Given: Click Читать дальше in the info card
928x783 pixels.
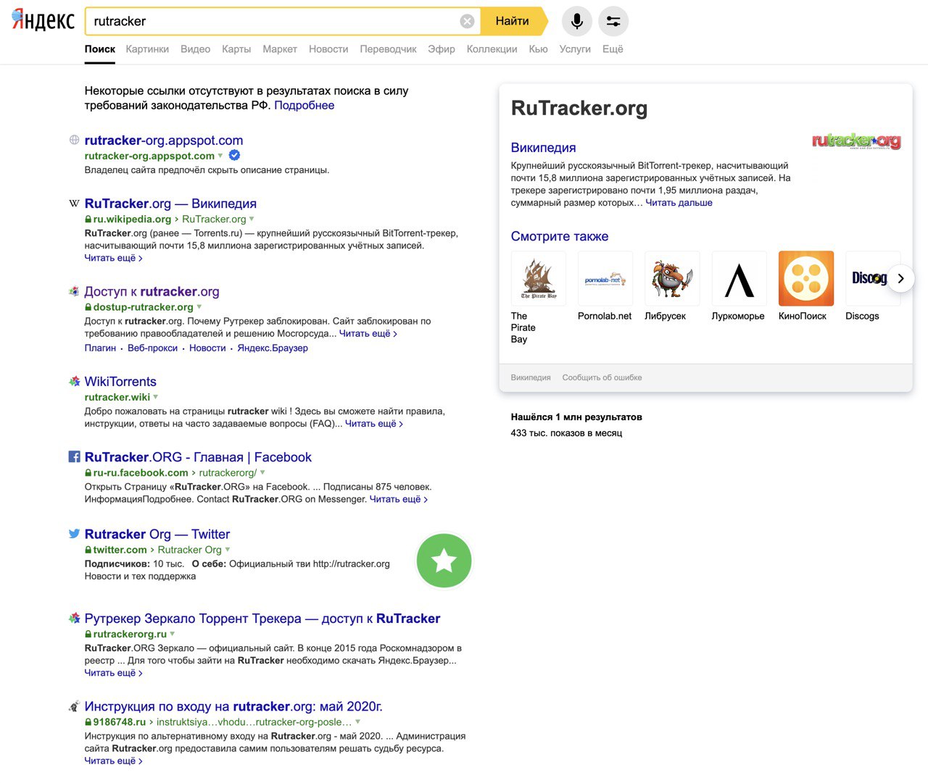Looking at the screenshot, I should [x=679, y=203].
